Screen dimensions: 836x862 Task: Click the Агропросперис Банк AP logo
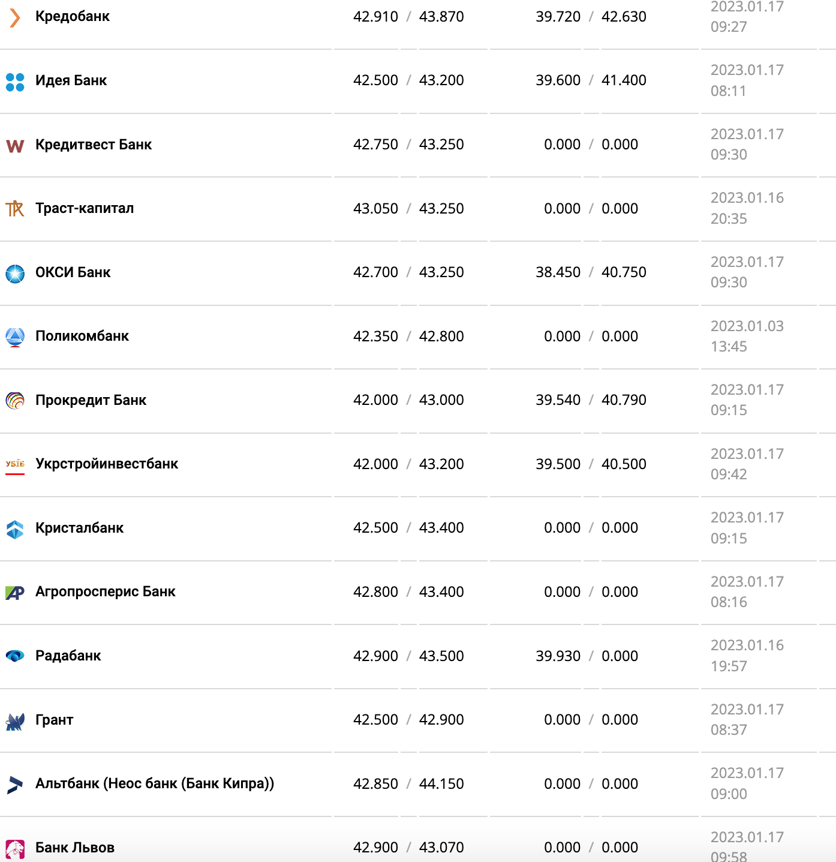point(15,593)
